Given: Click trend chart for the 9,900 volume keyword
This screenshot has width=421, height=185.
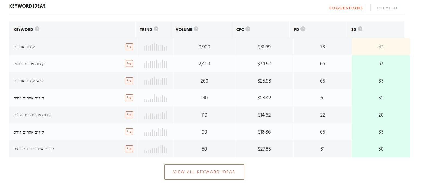Looking at the screenshot, I should (156, 47).
